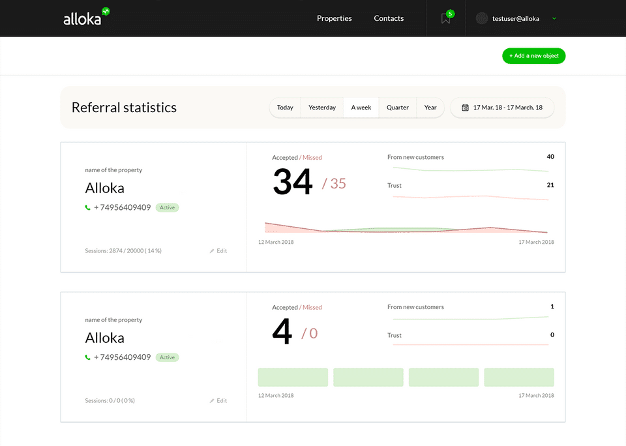Select the Today period tab
The width and height of the screenshot is (626, 446).
pyautogui.click(x=285, y=108)
